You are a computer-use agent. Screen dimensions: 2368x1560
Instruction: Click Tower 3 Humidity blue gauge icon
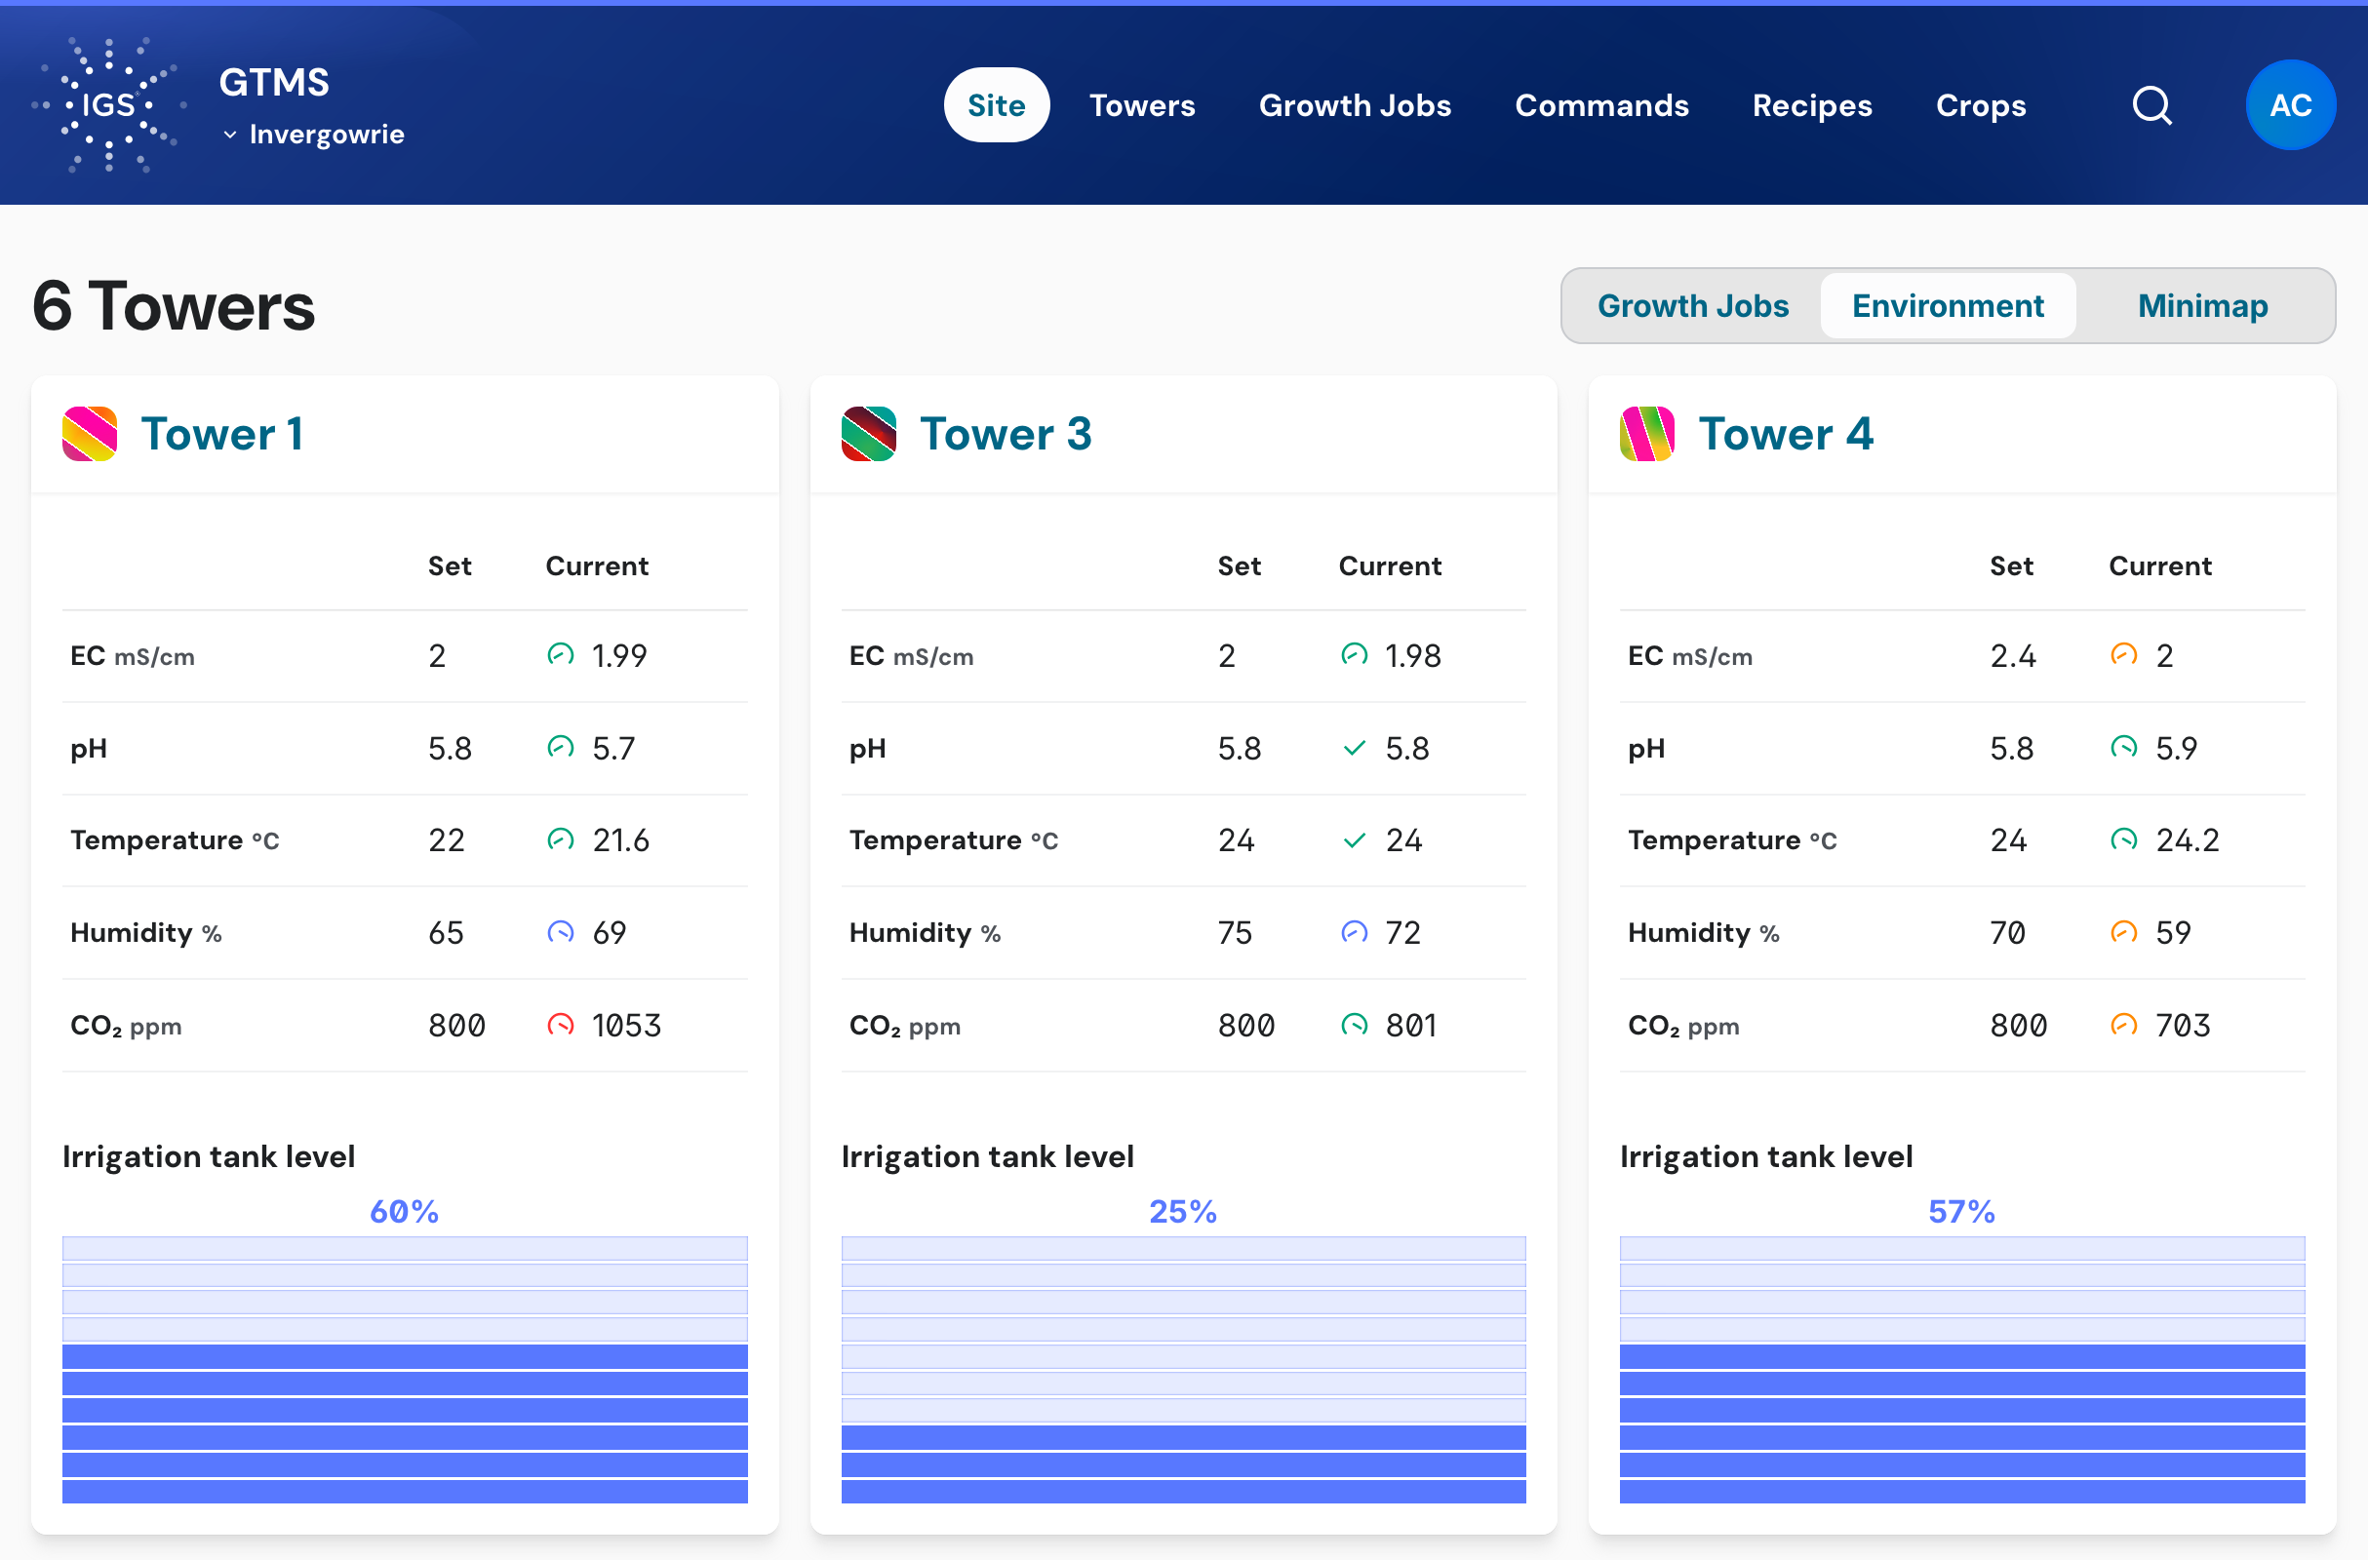coord(1354,932)
